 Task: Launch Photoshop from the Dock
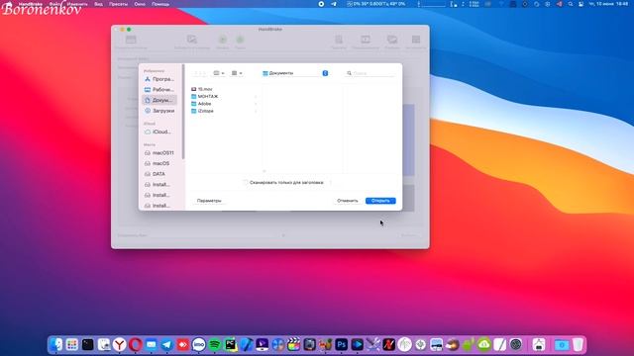click(x=341, y=345)
